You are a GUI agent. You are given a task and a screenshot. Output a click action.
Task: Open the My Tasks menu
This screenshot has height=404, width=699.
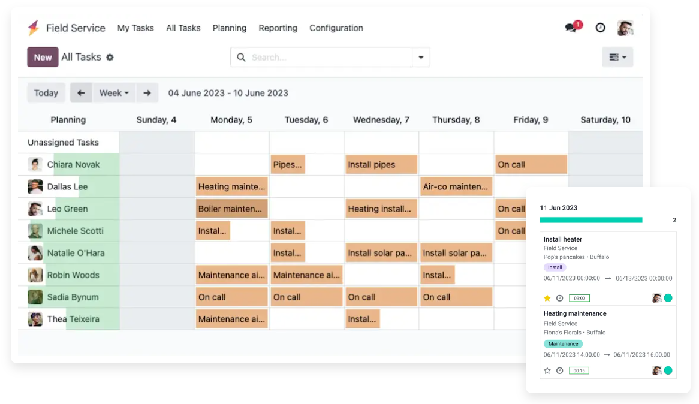tap(135, 28)
